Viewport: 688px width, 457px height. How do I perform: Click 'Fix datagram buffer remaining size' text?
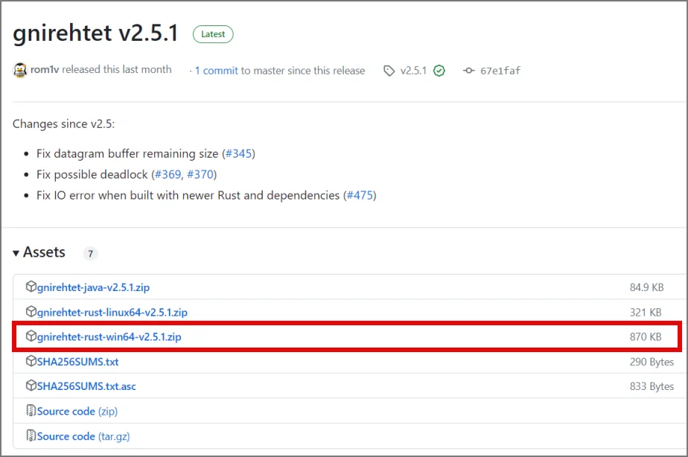[x=127, y=154]
